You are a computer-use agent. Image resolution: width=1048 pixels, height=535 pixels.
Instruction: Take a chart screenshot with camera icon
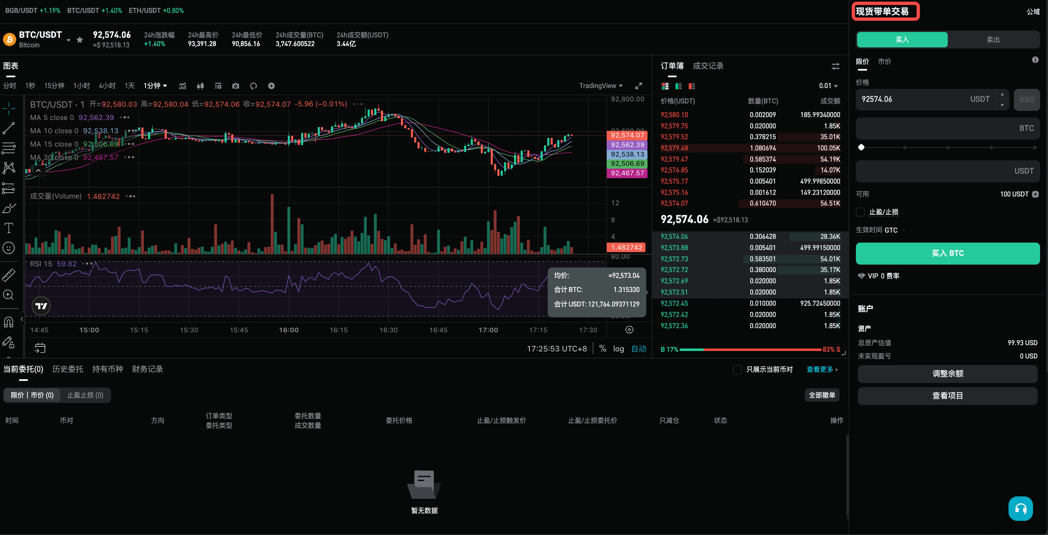[235, 86]
